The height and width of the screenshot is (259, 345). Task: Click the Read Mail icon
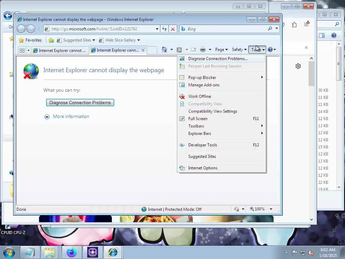click(193, 50)
